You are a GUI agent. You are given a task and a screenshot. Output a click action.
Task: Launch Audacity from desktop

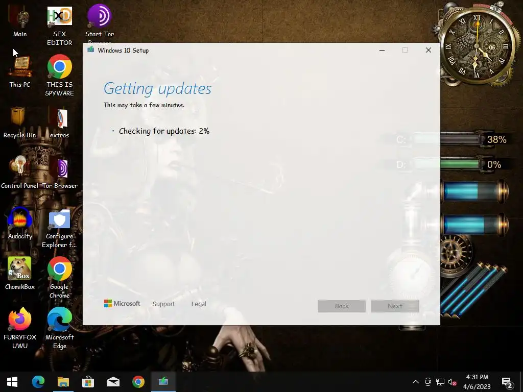coord(20,224)
